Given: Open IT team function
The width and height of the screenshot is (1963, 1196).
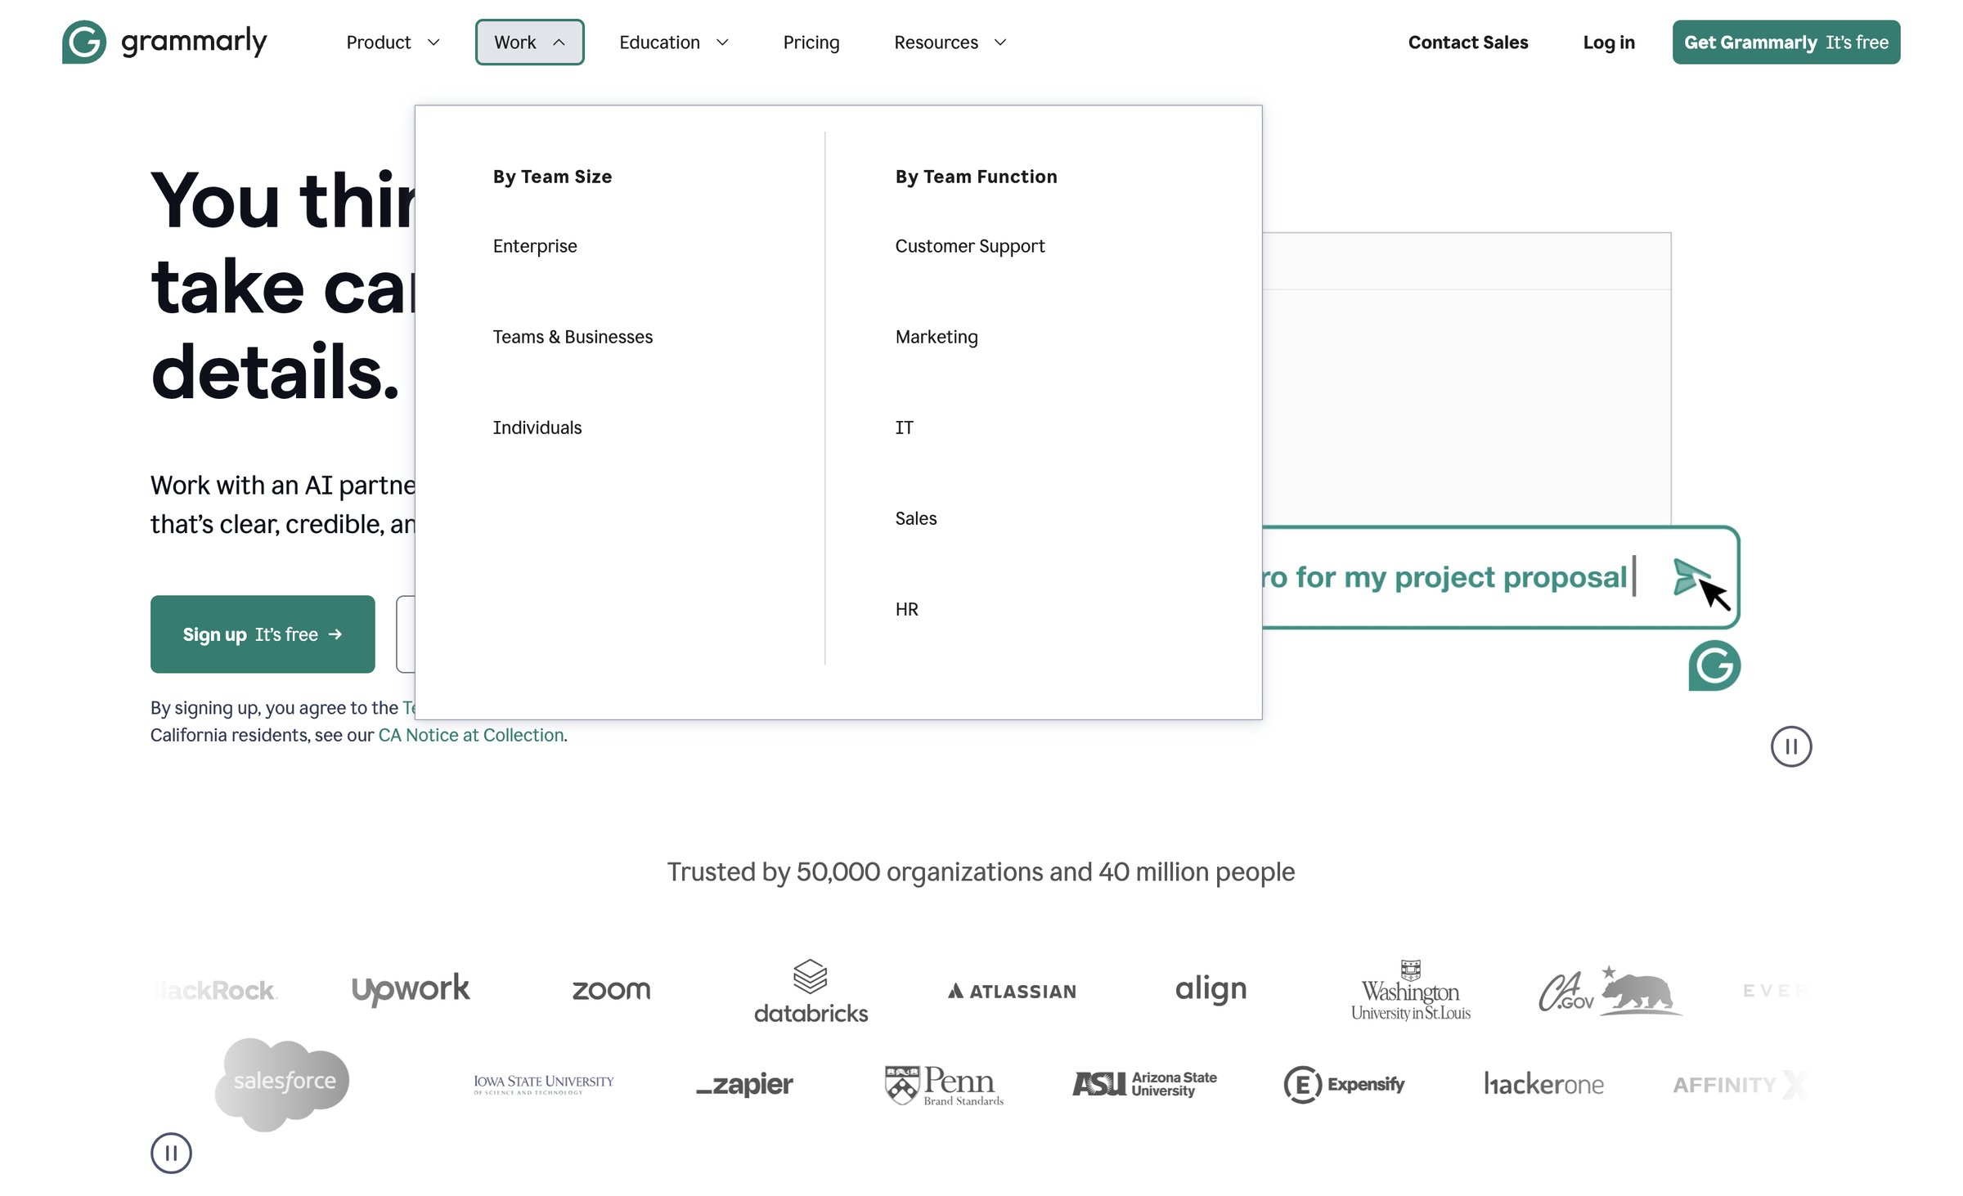Looking at the screenshot, I should [x=904, y=428].
